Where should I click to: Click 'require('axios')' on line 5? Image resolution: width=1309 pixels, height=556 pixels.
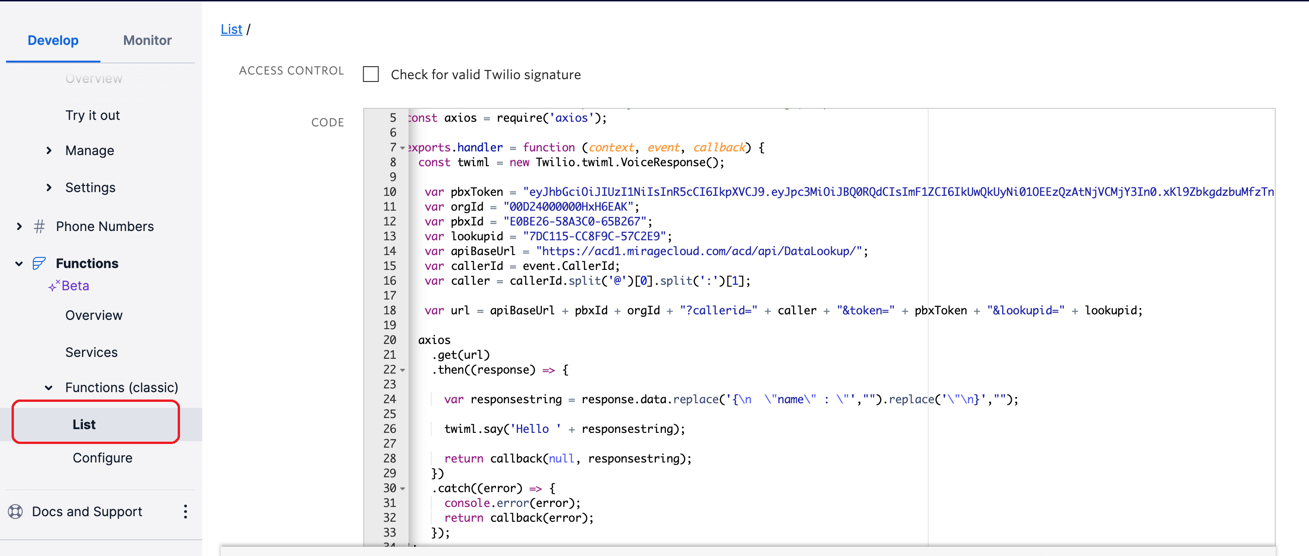point(548,118)
